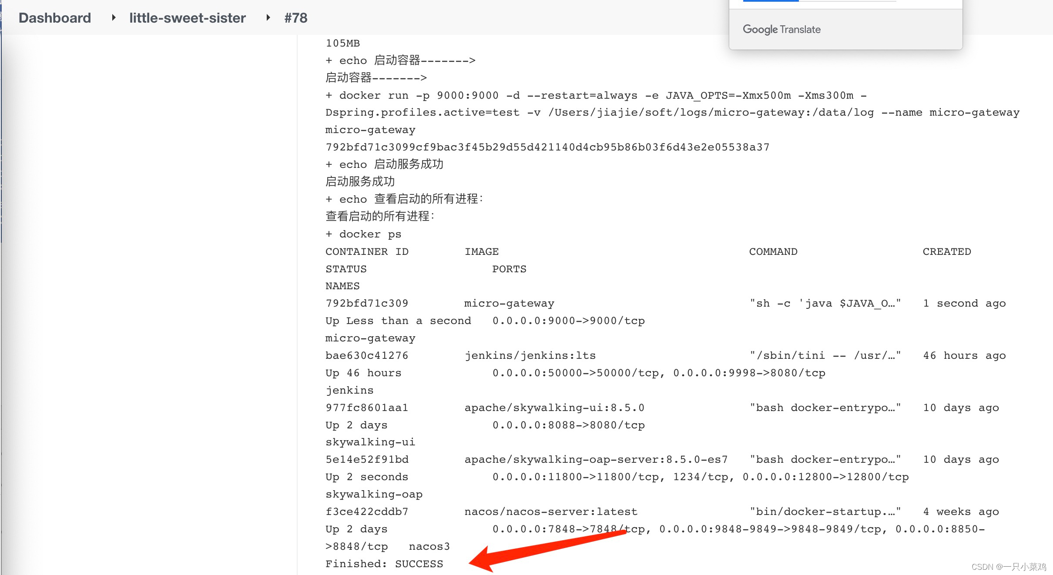Screen dimensions: 1053x575
Task: Click the nacos/nacos-server:latest image text
Action: (x=550, y=511)
